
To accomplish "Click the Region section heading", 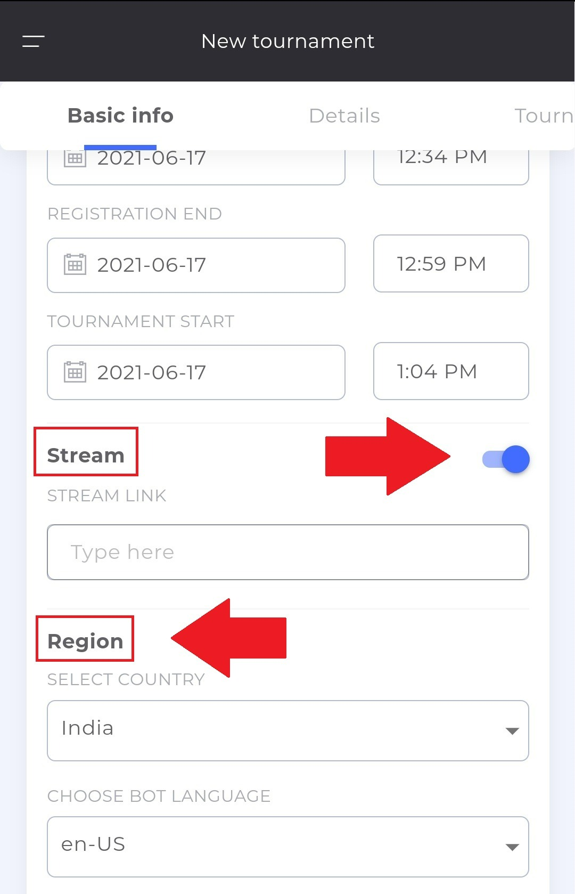I will [85, 641].
